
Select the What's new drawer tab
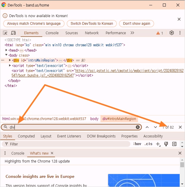coord(39,153)
